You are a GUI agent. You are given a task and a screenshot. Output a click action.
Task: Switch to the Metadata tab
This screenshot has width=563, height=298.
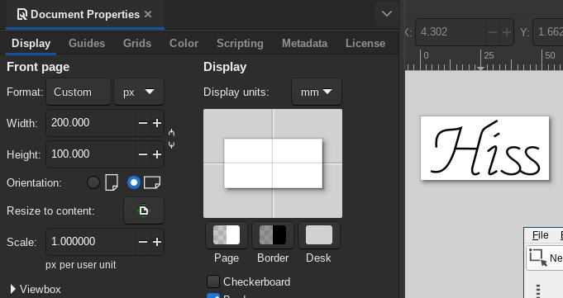pos(304,44)
